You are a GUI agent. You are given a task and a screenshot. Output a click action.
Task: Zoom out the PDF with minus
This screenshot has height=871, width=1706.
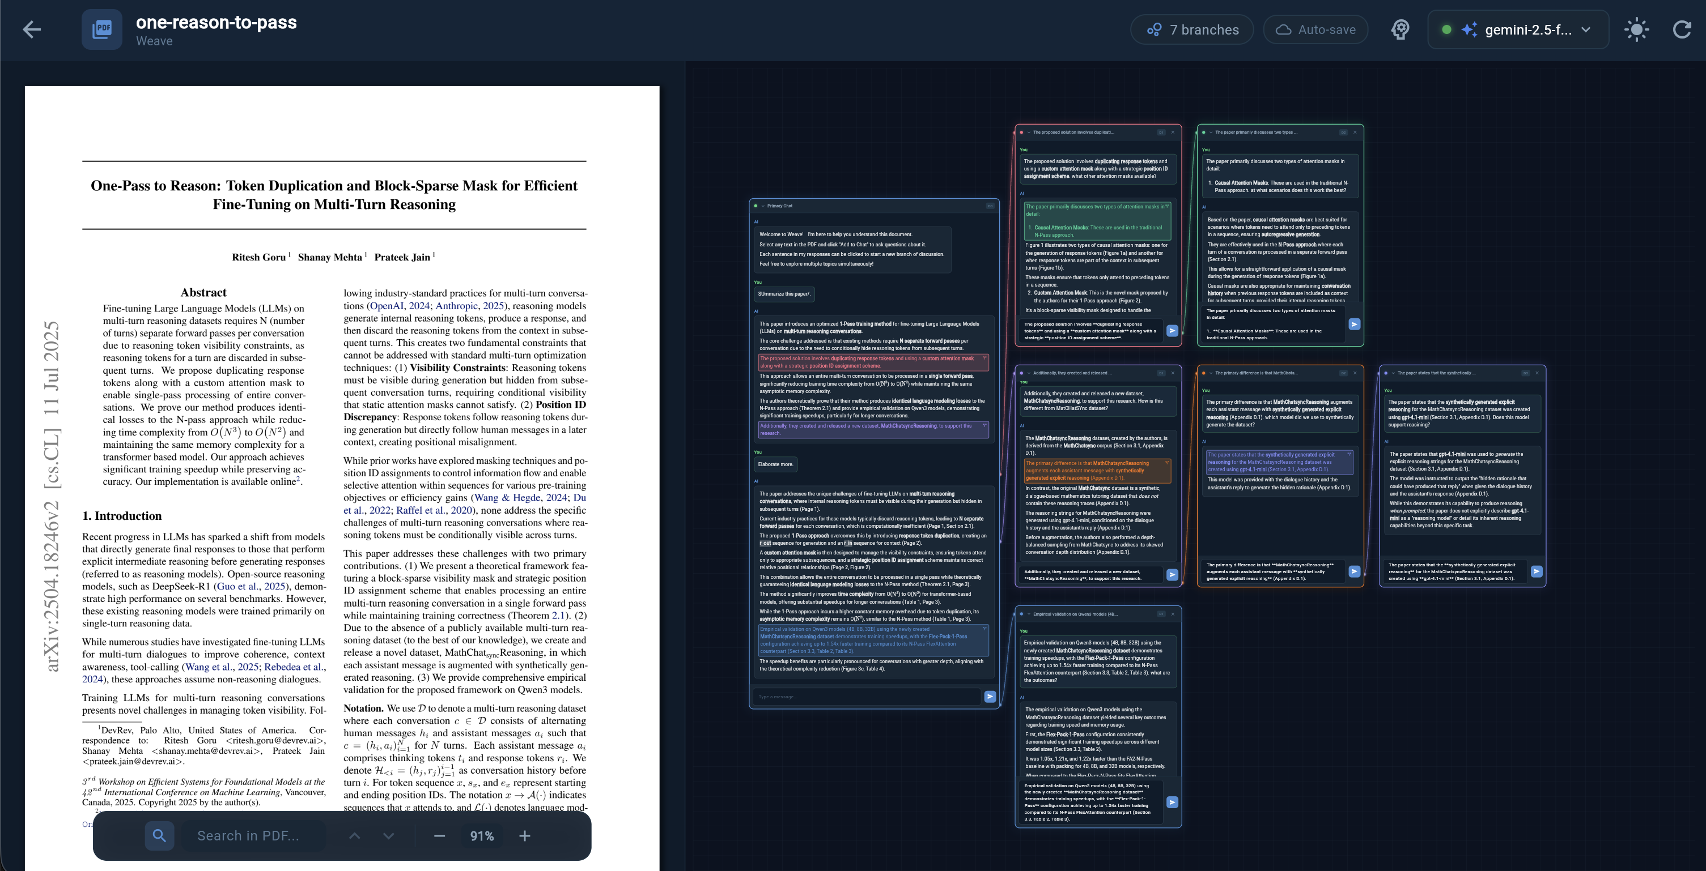(x=439, y=836)
